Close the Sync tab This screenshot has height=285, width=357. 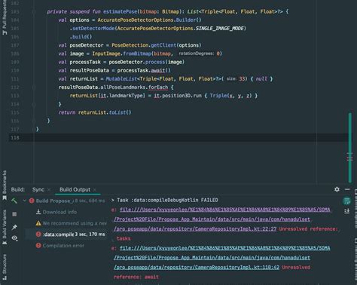click(49, 189)
